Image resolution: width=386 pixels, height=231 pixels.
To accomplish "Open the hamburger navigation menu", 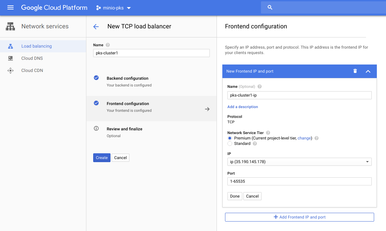I will pos(11,7).
